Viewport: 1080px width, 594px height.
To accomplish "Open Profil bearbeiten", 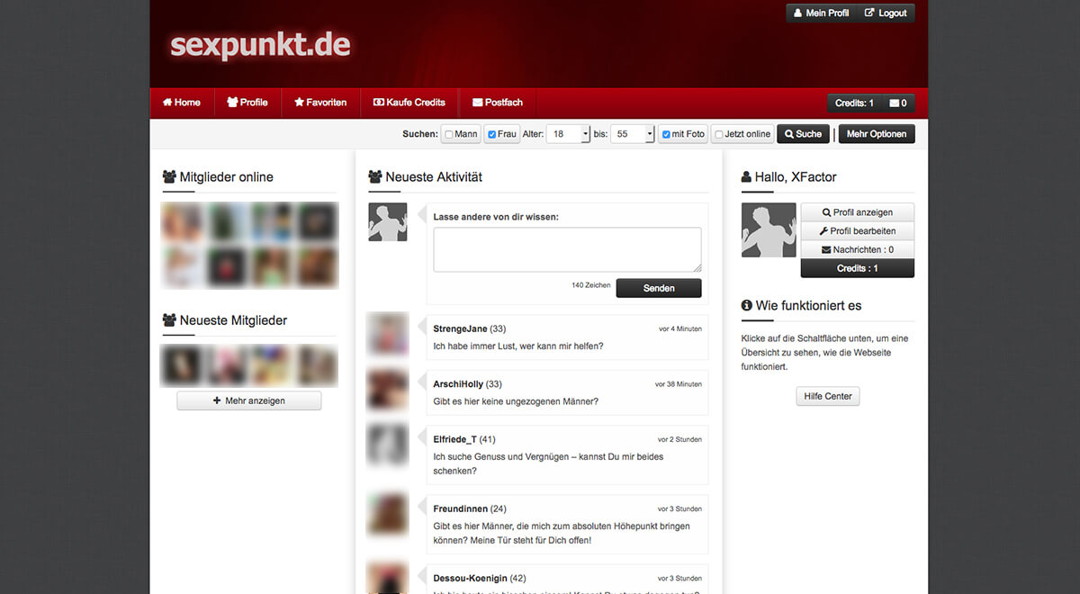I will tap(857, 231).
